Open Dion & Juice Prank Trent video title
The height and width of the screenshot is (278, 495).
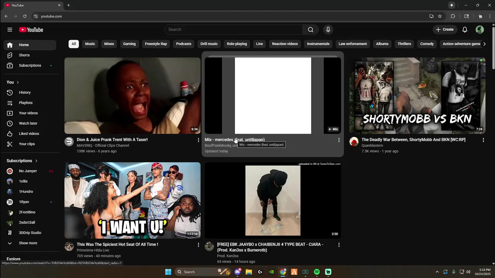point(112,140)
